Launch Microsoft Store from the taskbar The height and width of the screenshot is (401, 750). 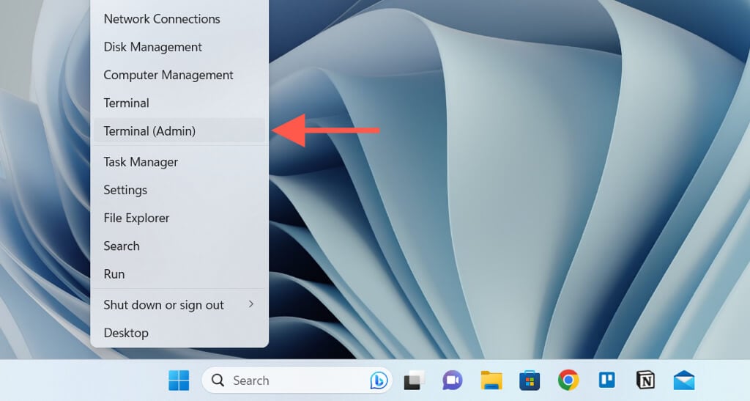point(530,380)
